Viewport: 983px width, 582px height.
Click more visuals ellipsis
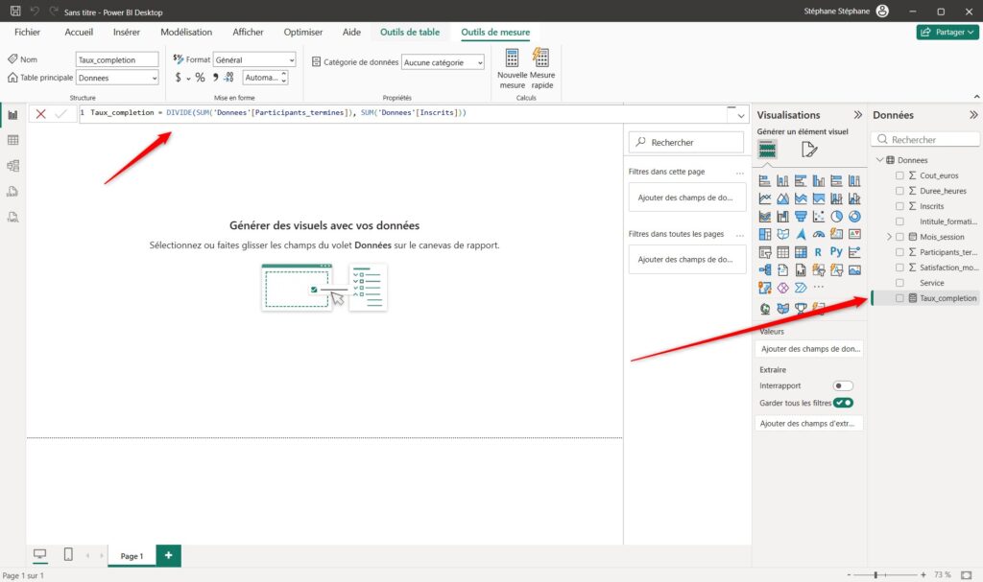pyautogui.click(x=819, y=287)
